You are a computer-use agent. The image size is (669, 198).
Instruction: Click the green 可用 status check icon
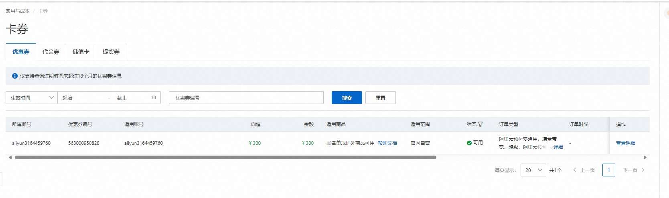click(469, 143)
